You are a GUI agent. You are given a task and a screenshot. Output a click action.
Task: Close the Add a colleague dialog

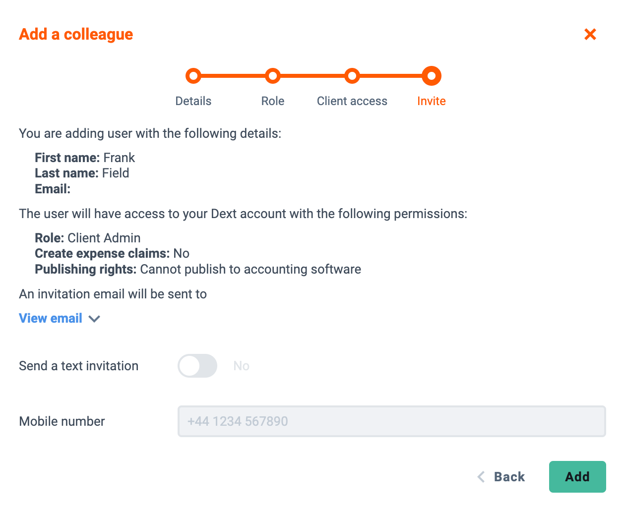click(590, 34)
